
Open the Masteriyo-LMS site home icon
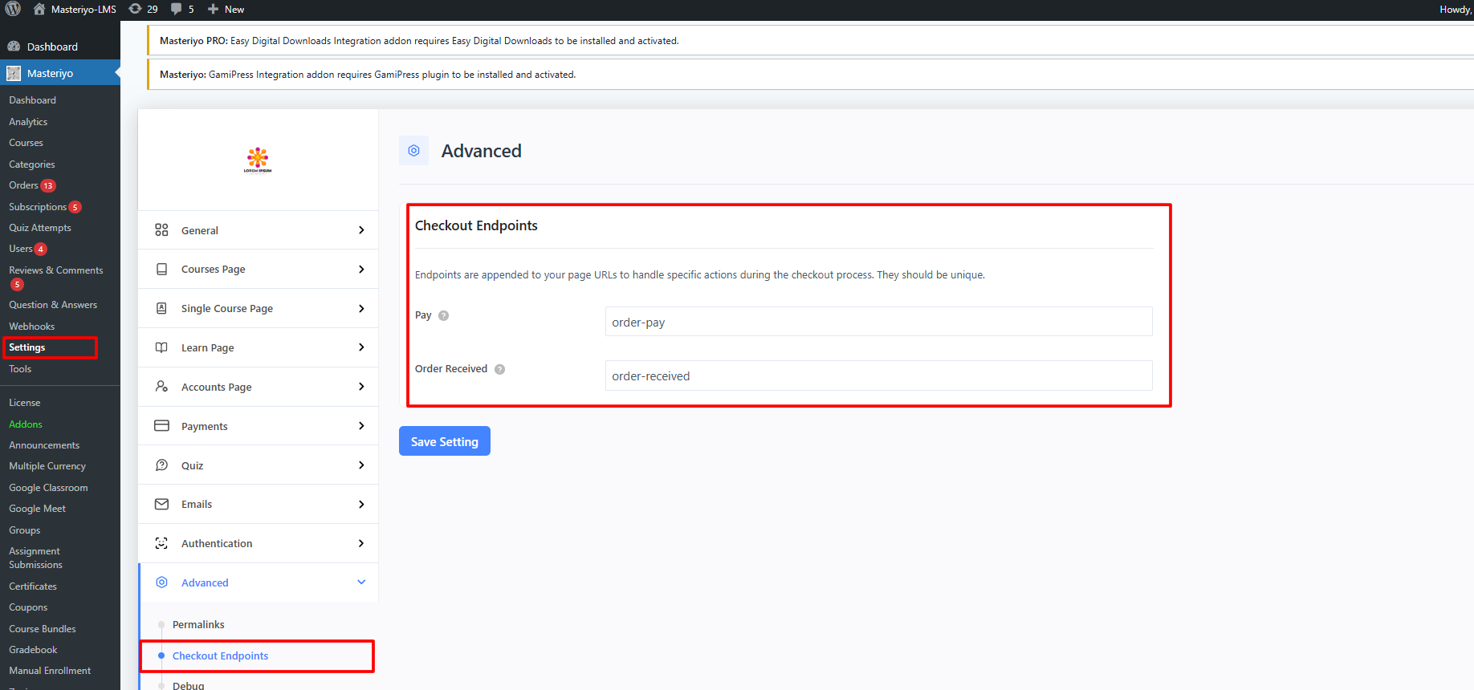pos(39,9)
